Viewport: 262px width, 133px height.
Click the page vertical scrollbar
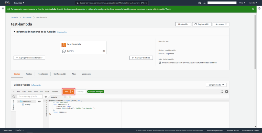pos(255,42)
